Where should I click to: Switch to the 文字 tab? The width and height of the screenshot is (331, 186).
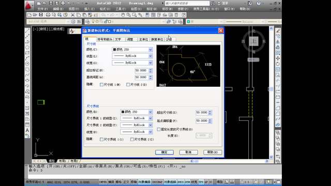118,39
